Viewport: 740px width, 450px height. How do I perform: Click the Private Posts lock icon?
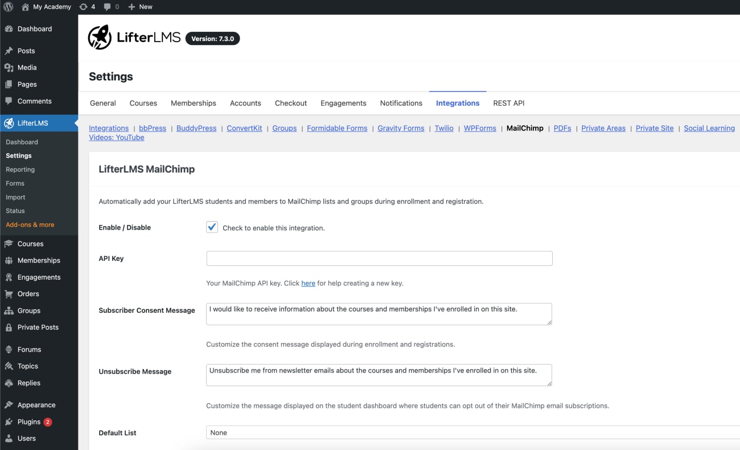[9, 328]
